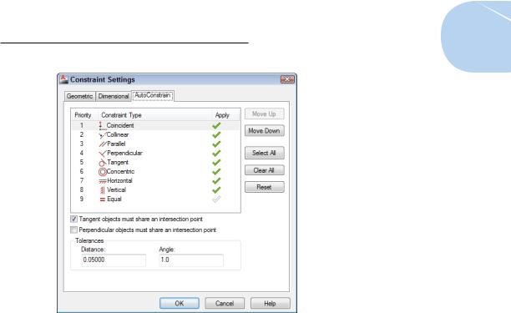Click the Parallel constraint icon
The height and width of the screenshot is (313, 511).
103,144
